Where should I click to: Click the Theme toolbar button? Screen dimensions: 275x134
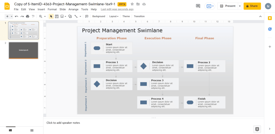126,16
